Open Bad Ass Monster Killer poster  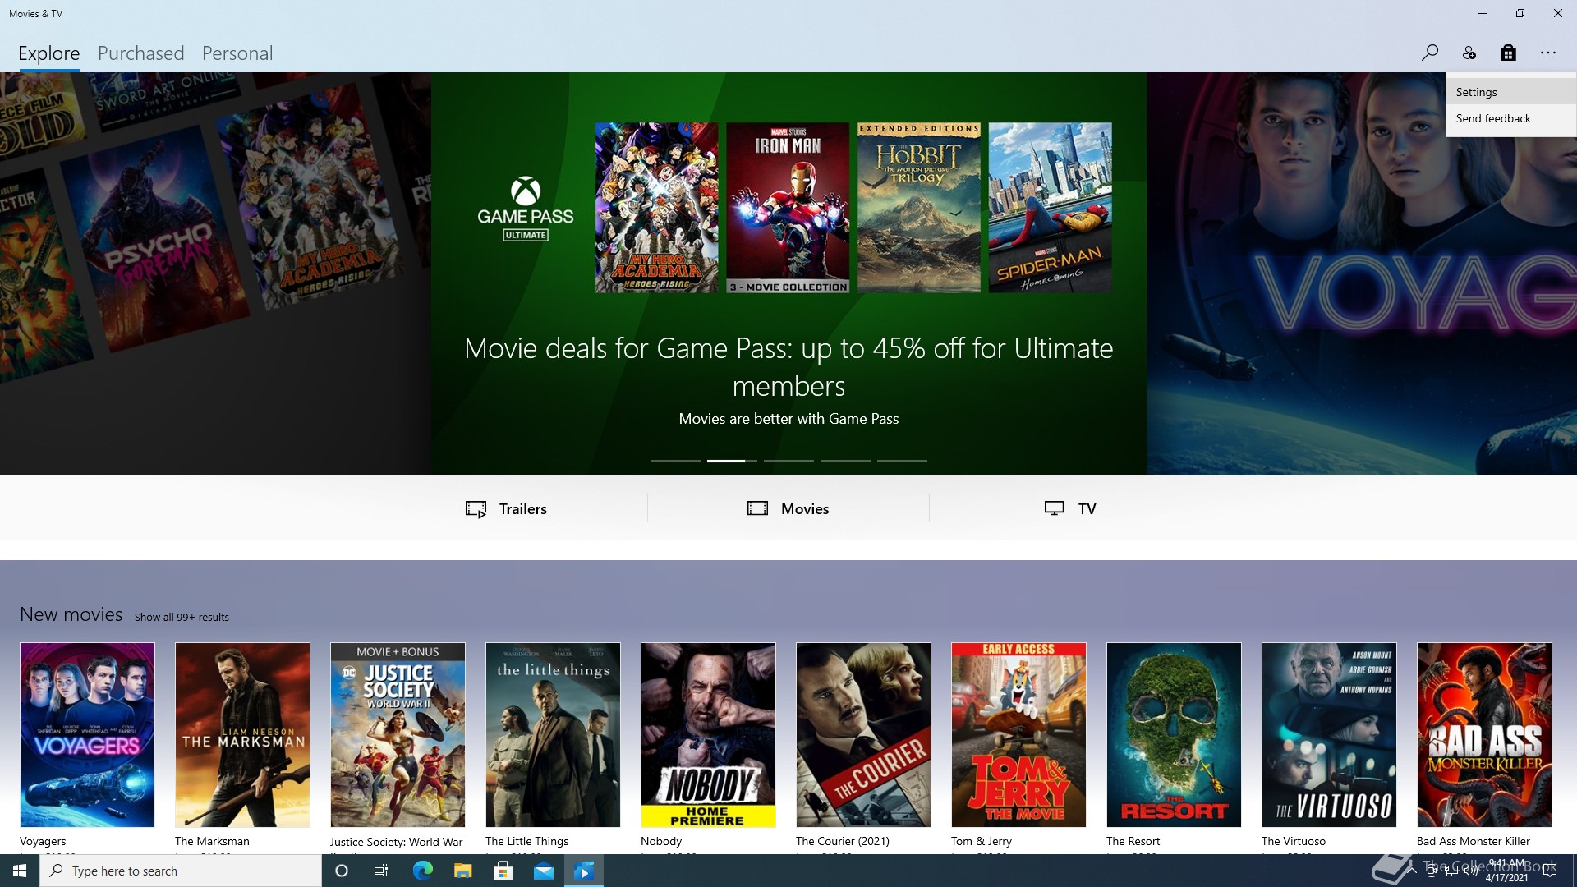pos(1484,735)
